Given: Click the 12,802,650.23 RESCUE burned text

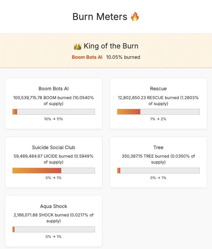Looking at the screenshot, I should pyautogui.click(x=149, y=98).
